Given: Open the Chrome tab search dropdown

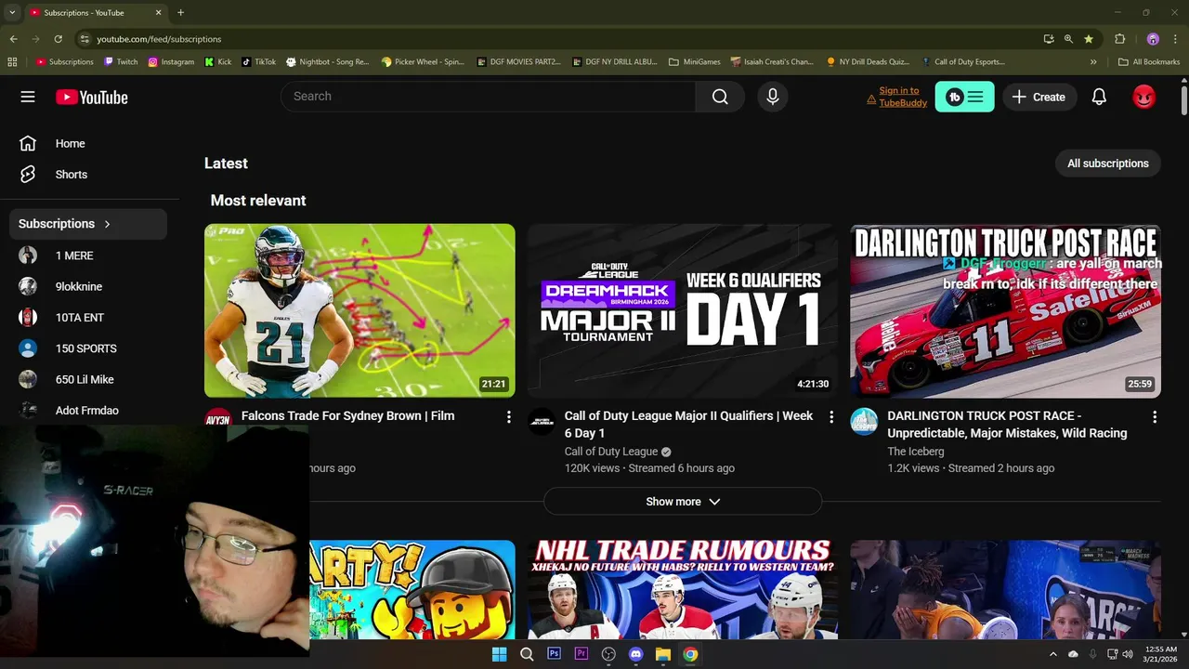Looking at the screenshot, I should coord(12,12).
